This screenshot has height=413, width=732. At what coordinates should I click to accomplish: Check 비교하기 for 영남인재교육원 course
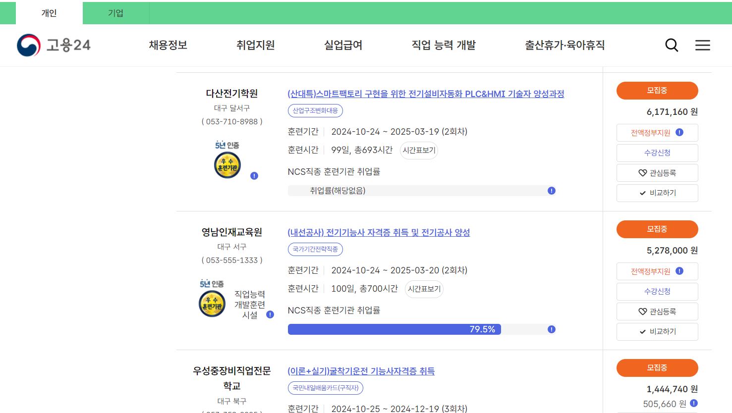point(657,331)
